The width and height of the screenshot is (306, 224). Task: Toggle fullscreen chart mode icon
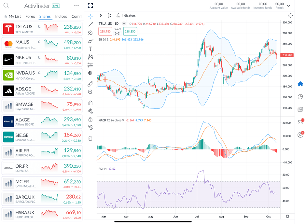pos(90,6)
